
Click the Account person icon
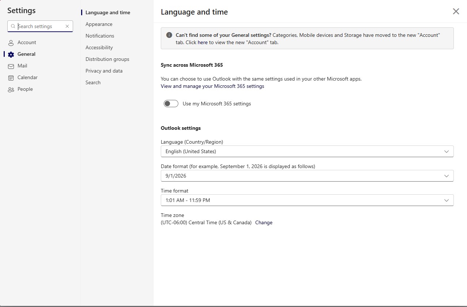point(11,43)
